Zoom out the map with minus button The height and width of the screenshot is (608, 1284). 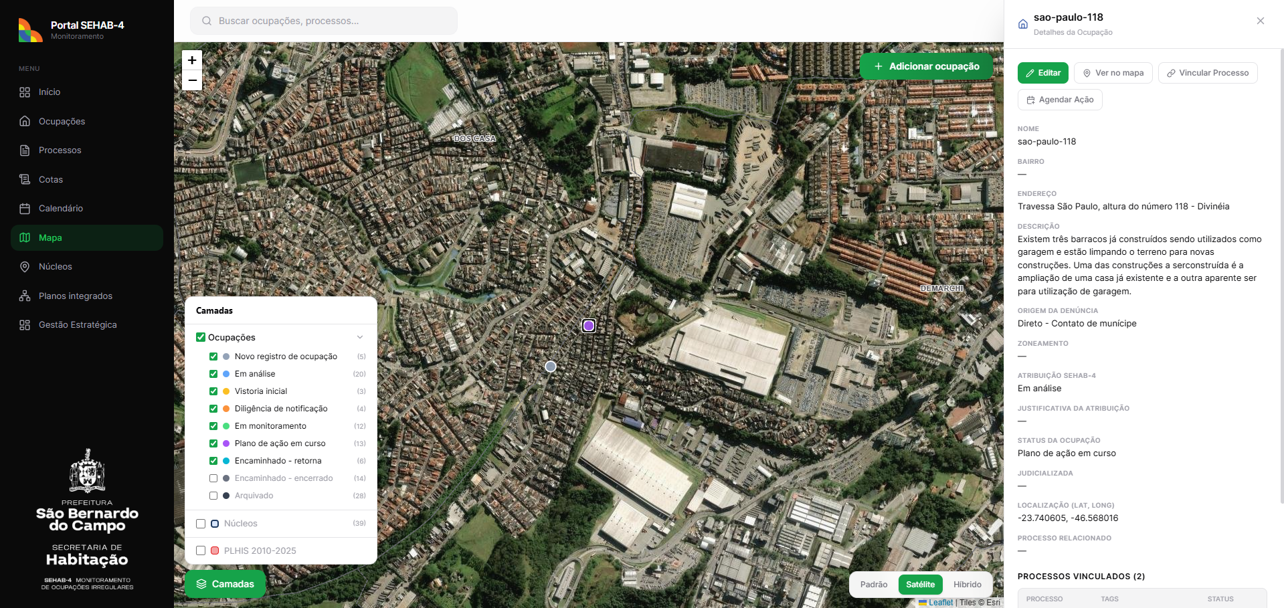(x=192, y=80)
